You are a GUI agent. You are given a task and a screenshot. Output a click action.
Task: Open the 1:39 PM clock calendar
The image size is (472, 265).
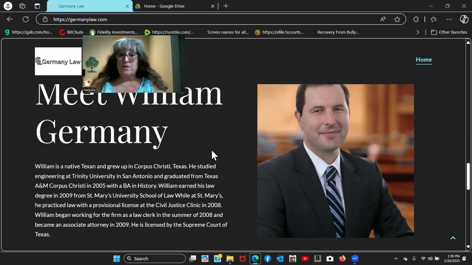coord(452,258)
